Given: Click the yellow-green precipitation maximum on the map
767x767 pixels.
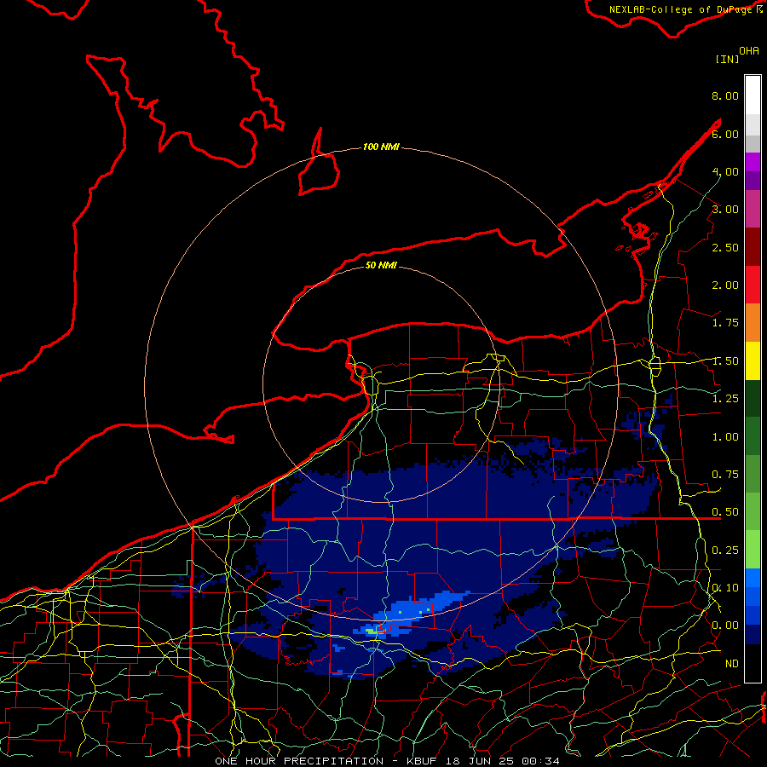Looking at the screenshot, I should coord(372,631).
